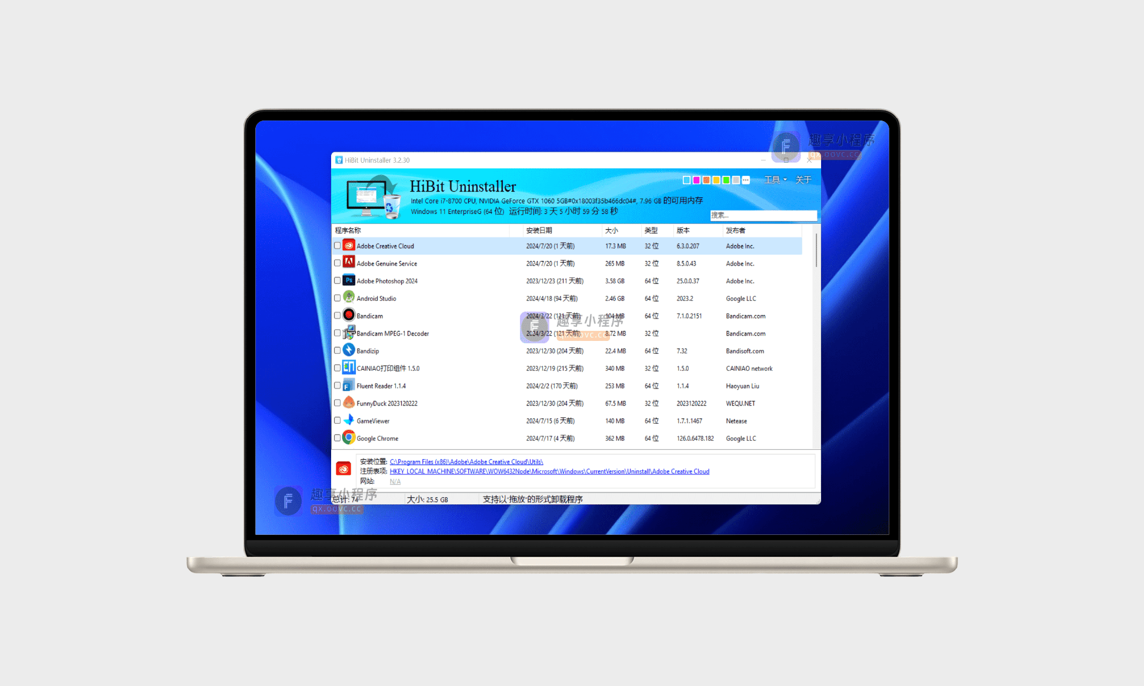
Task: Click the 3.58 GB size cell
Action: click(x=615, y=281)
